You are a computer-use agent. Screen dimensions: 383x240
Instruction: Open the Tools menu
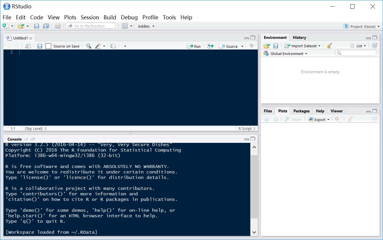pyautogui.click(x=169, y=17)
